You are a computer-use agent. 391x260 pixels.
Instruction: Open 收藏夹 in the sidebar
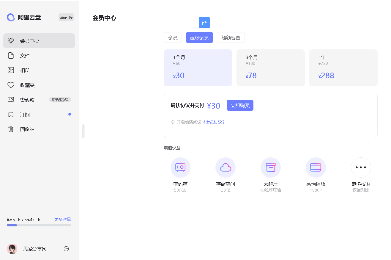point(39,85)
